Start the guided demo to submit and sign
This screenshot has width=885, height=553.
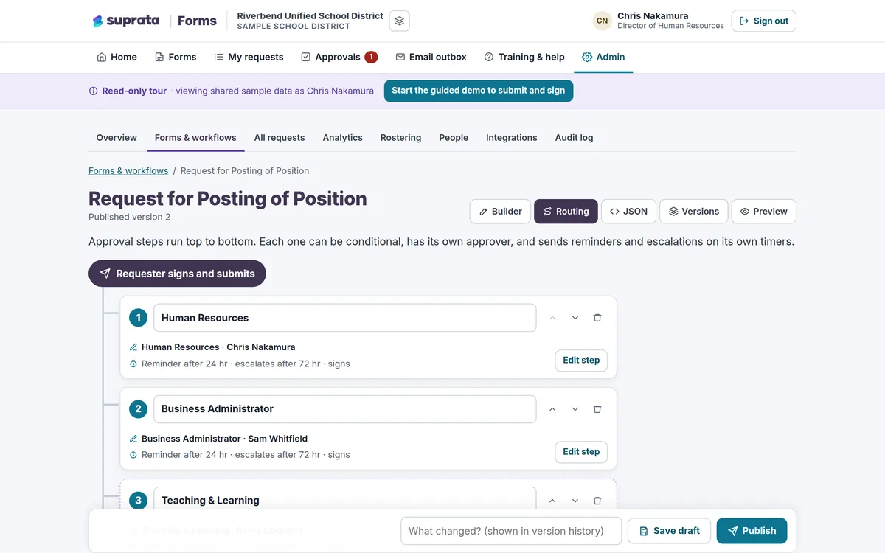[x=479, y=91]
